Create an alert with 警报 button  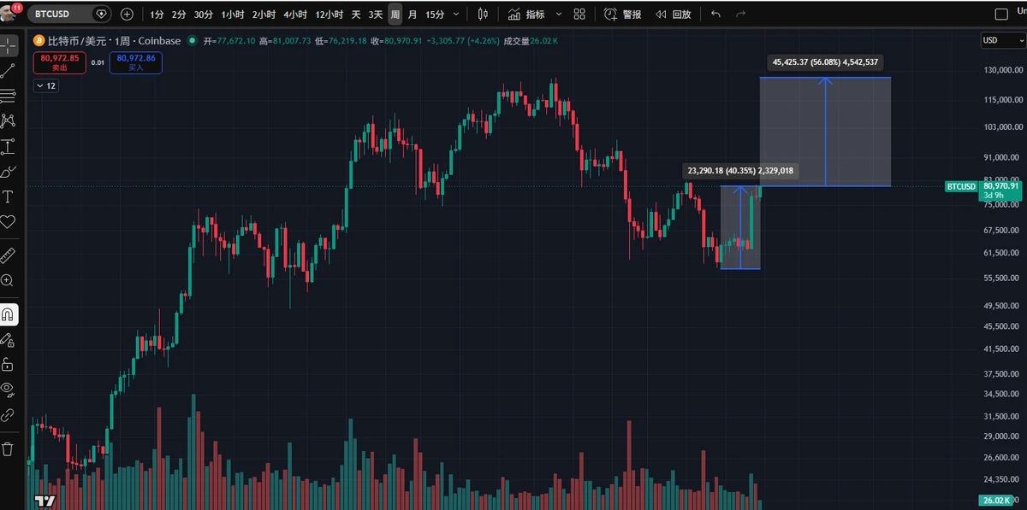pos(622,15)
